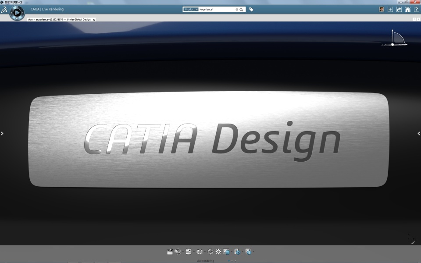Click the Dassault Systèmes 3DS logo
Image resolution: width=421 pixels, height=263 pixels.
point(4,10)
